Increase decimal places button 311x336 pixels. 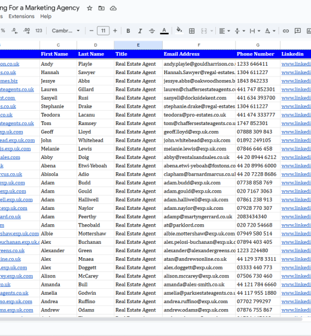click(x=27, y=31)
